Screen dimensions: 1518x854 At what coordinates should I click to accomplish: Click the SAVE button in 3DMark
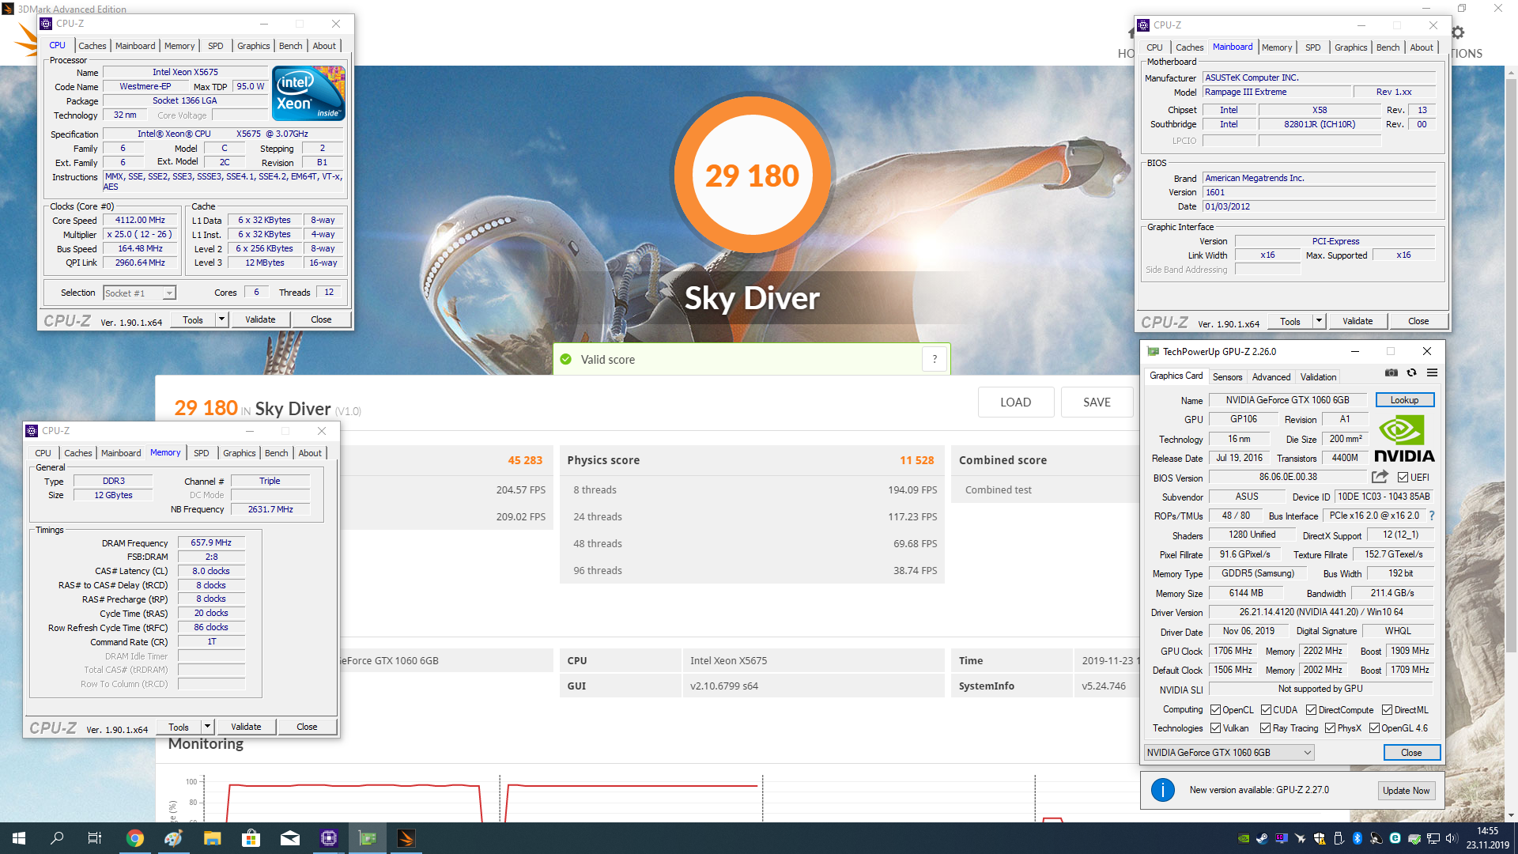pyautogui.click(x=1097, y=402)
